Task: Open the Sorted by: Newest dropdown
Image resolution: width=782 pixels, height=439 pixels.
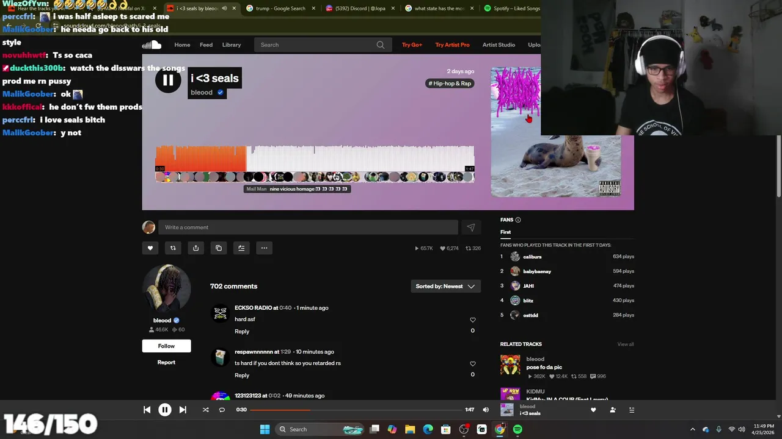Action: pyautogui.click(x=446, y=286)
